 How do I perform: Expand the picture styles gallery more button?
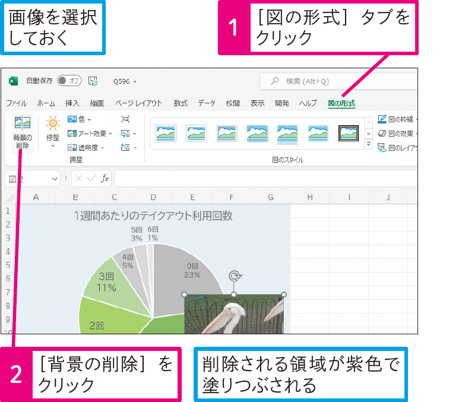pyautogui.click(x=368, y=144)
